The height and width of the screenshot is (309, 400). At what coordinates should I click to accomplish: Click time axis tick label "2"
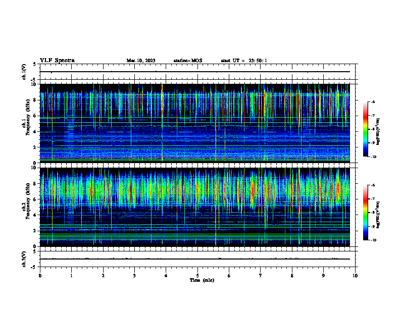103,276
